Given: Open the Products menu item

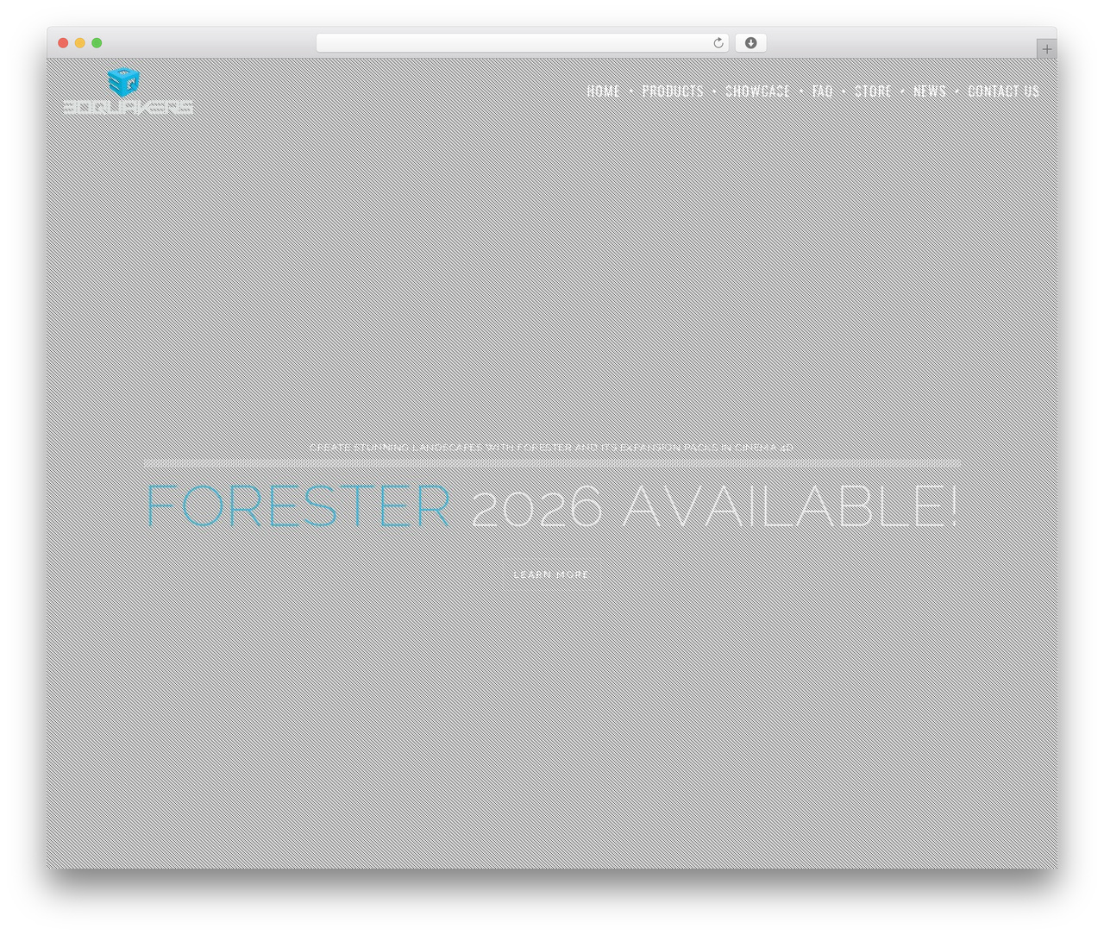Looking at the screenshot, I should coord(673,91).
